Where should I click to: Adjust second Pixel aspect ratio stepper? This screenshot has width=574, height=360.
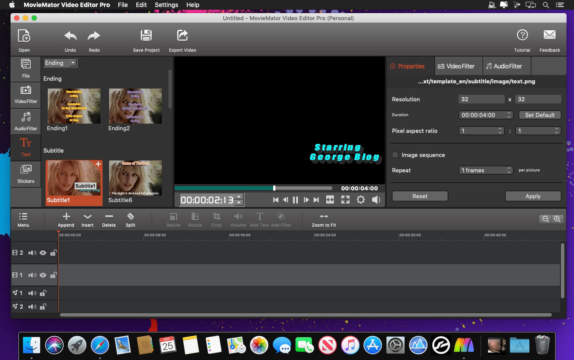(557, 131)
